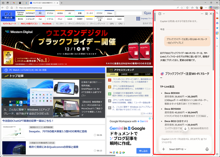This screenshot has width=220, height=157.
Task: Open the OneXPlayer X1 Air article thumbnail
Action: 66,88
